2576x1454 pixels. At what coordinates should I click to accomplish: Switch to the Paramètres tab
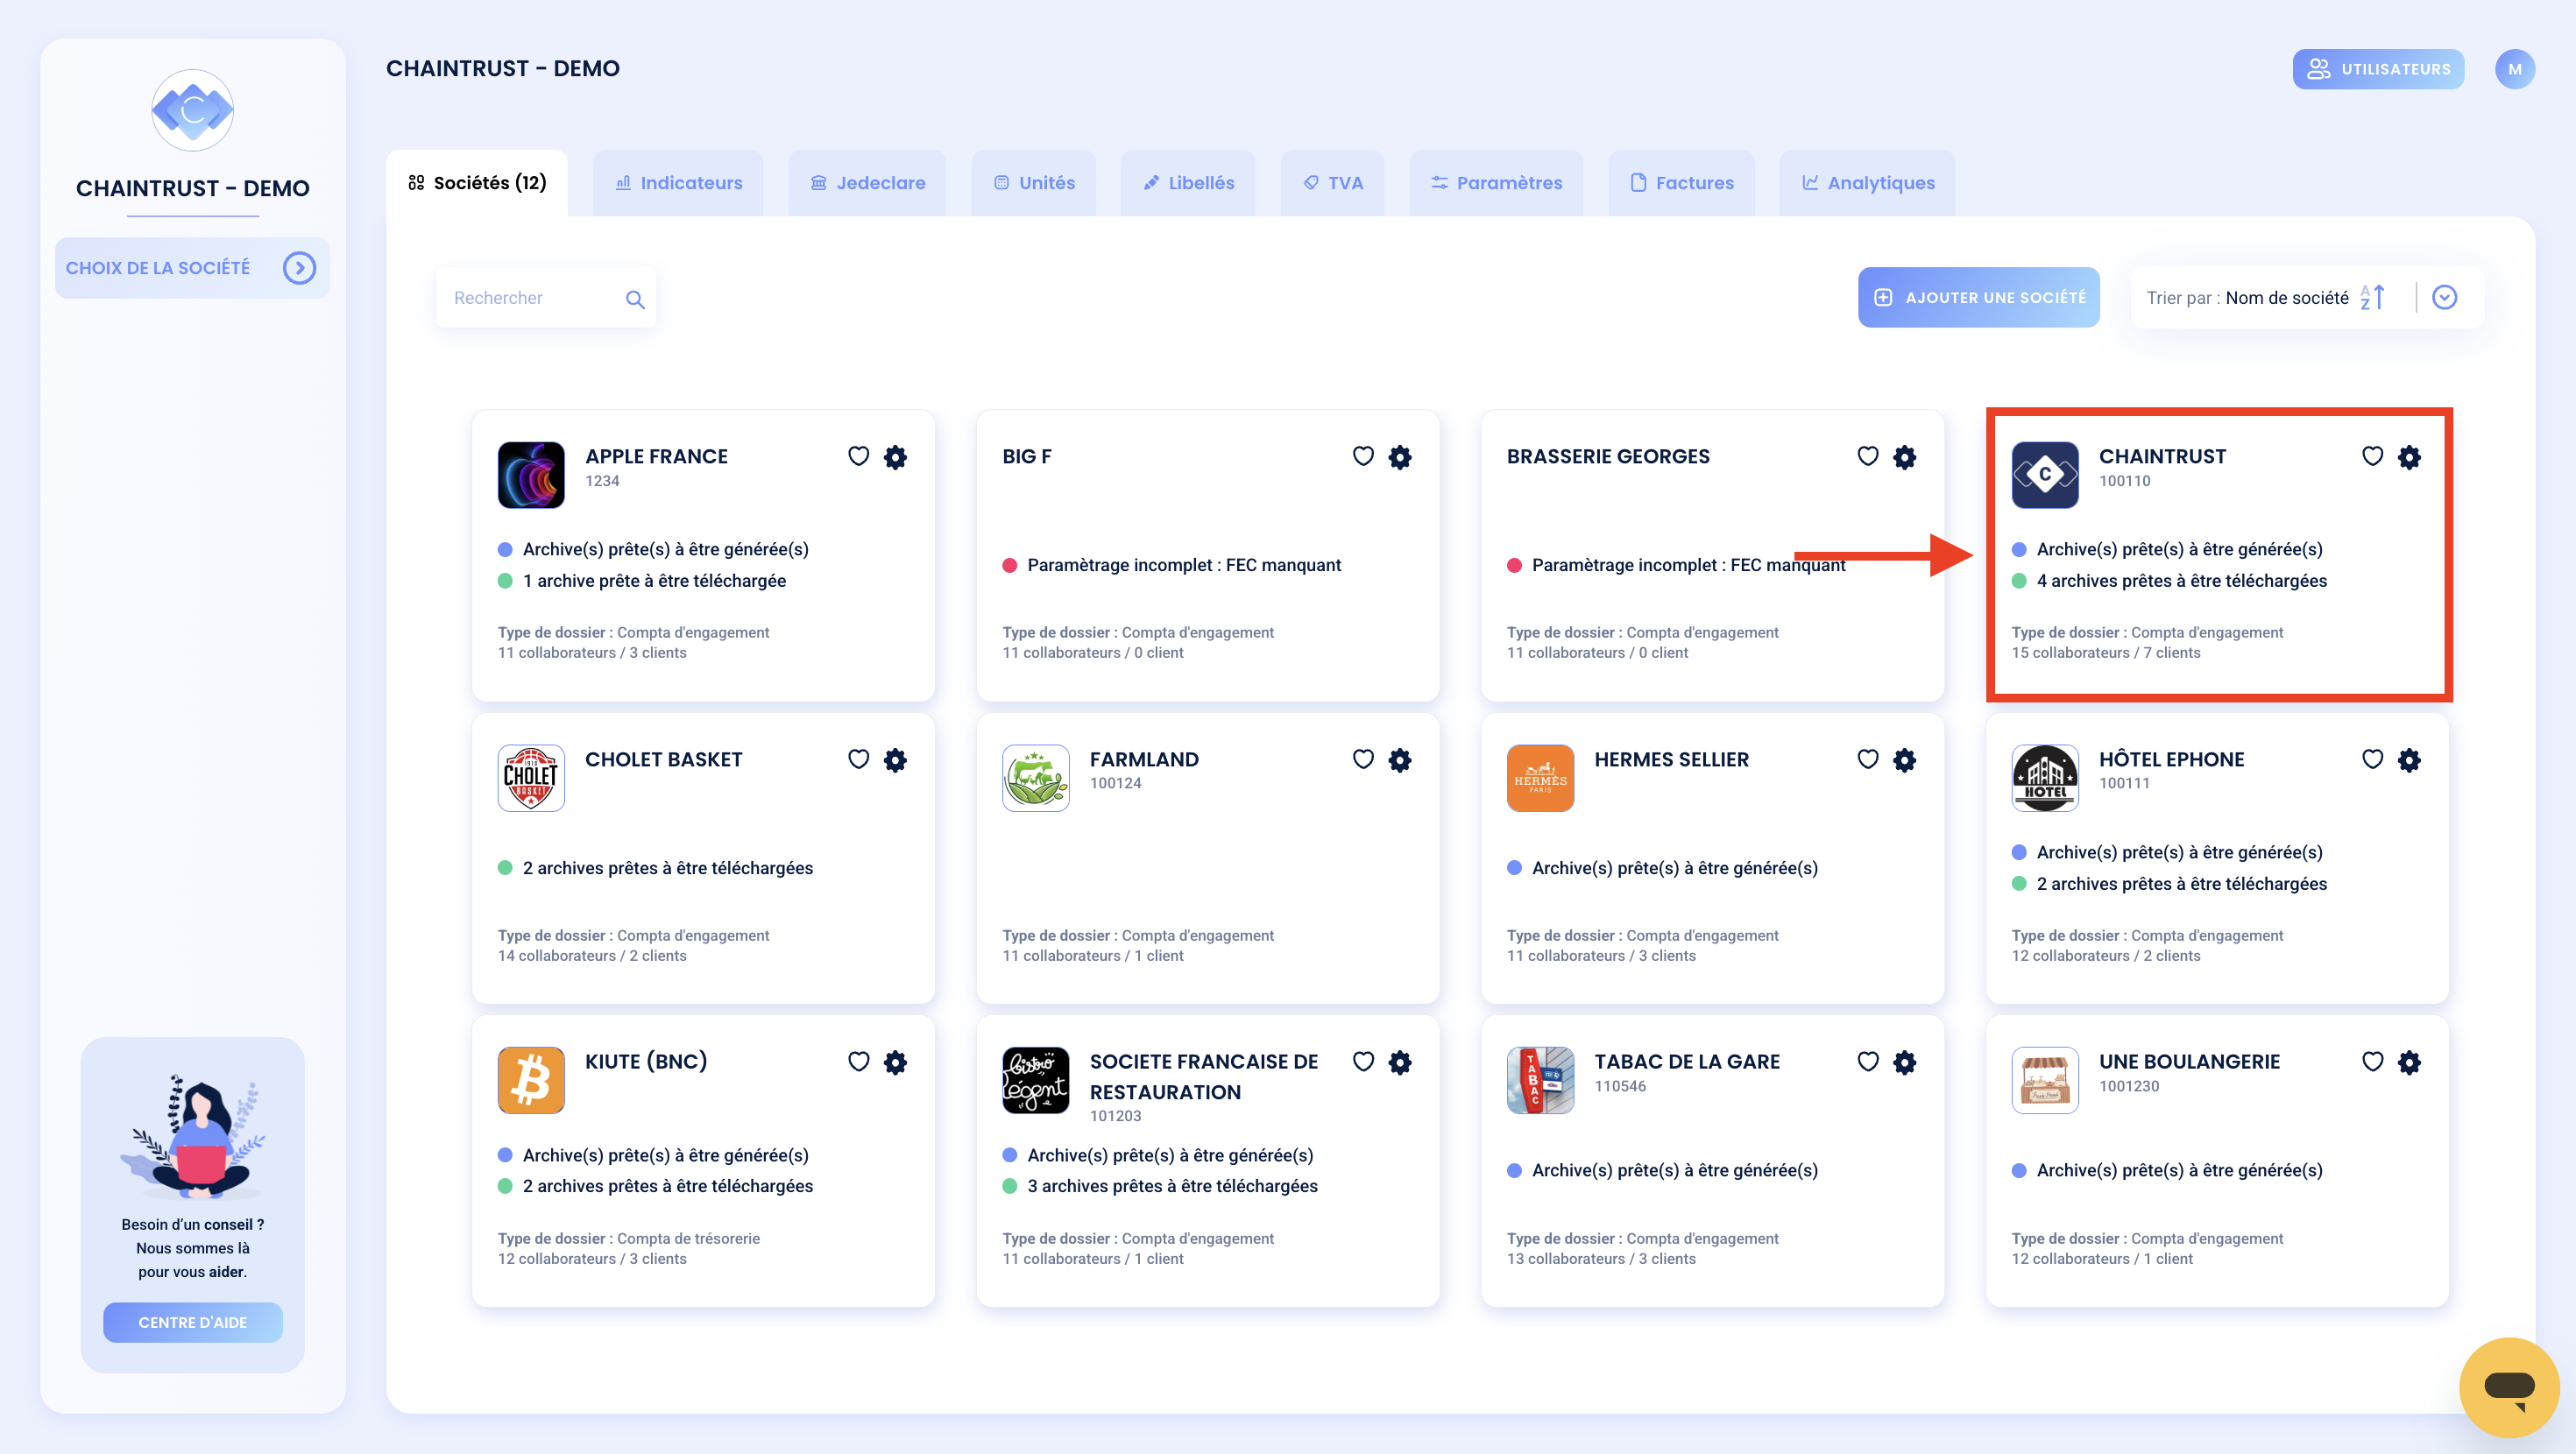1496,183
